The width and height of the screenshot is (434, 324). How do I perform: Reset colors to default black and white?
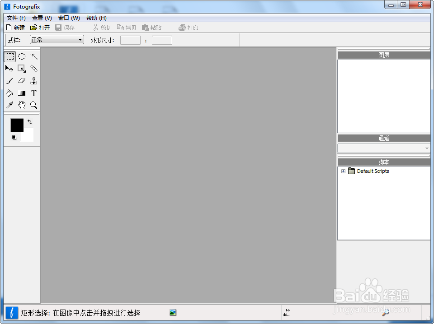coord(14,138)
